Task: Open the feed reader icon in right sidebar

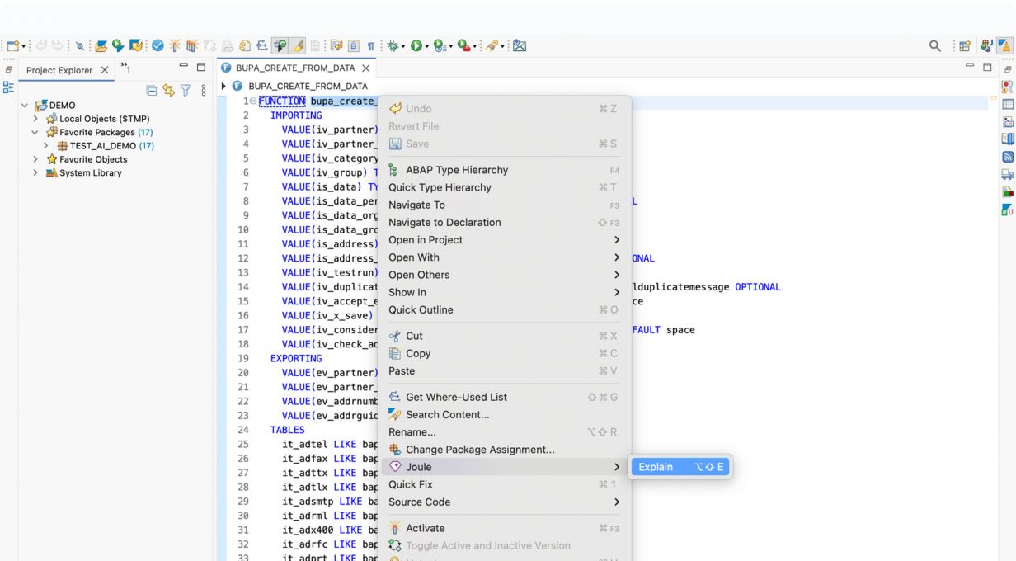Action: [1007, 157]
